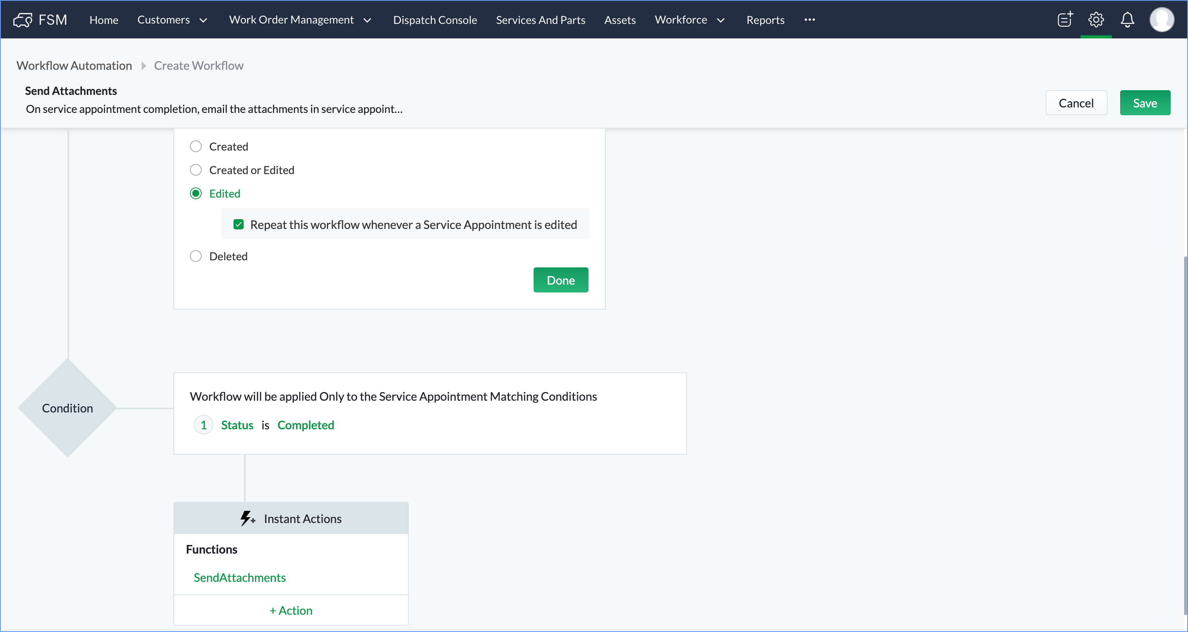Open the settings gear icon
Viewport: 1188px width, 632px height.
pyautogui.click(x=1096, y=20)
